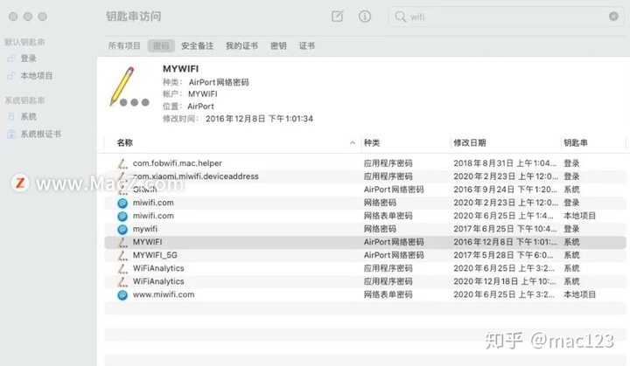630x366 pixels.
Task: Click pencil icon of MYWIFI_5G
Action: (x=122, y=255)
